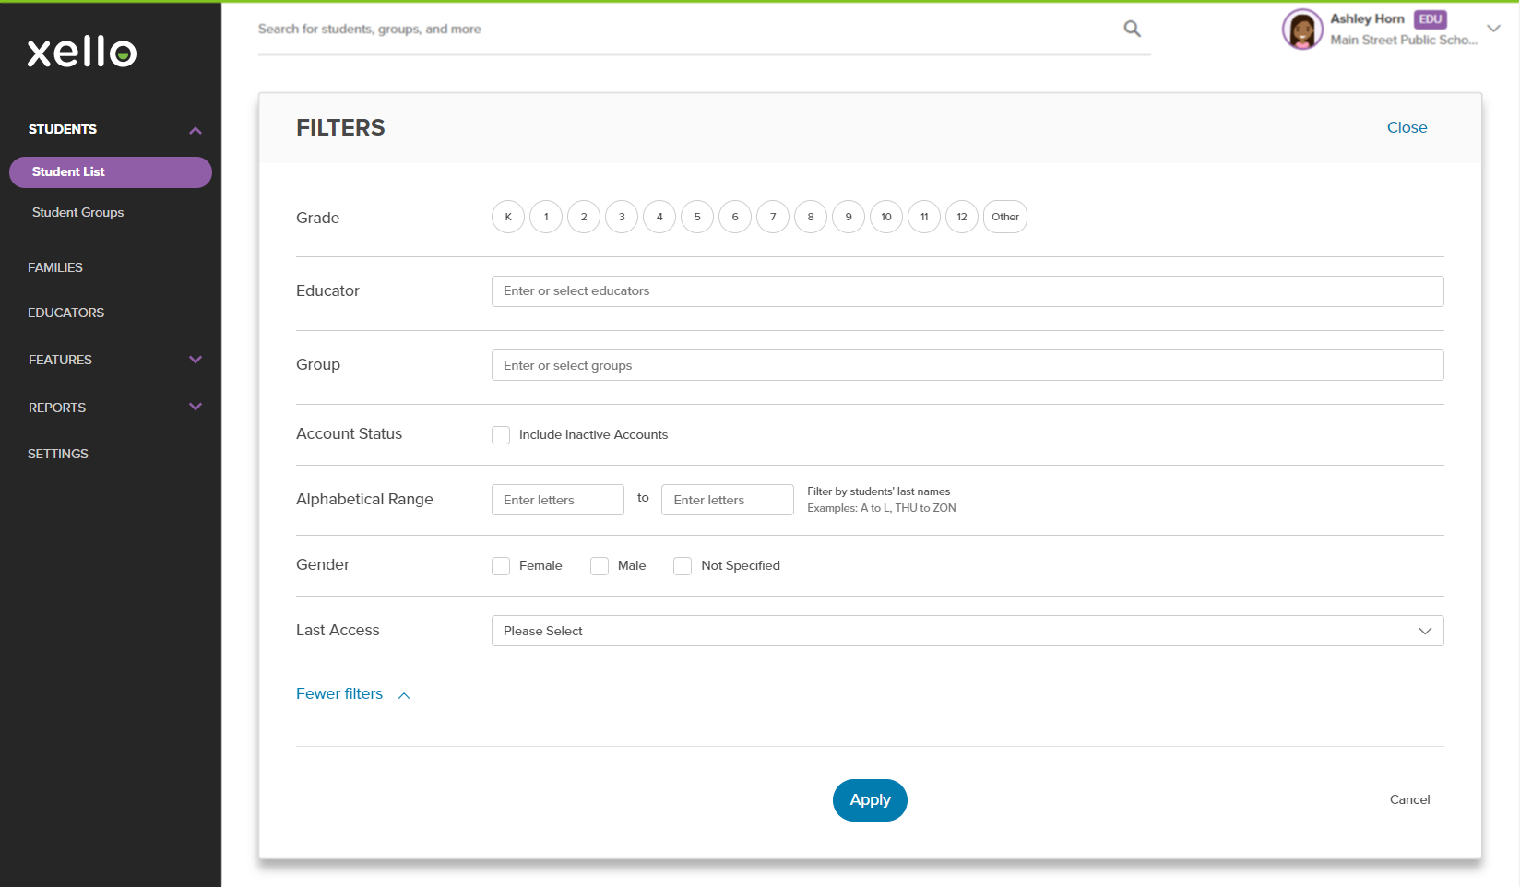The width and height of the screenshot is (1520, 887).
Task: Select grade 12 filter chip
Action: click(962, 218)
